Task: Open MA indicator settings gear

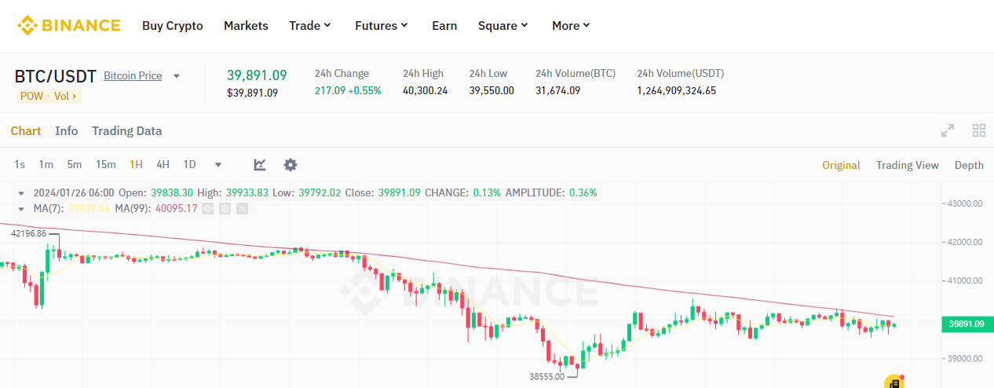Action: coord(225,208)
